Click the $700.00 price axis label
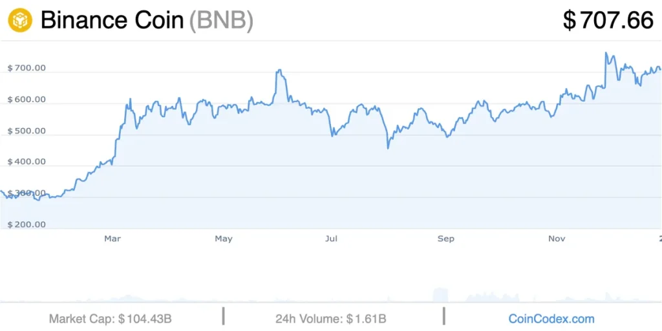This screenshot has height=331, width=662. point(26,69)
